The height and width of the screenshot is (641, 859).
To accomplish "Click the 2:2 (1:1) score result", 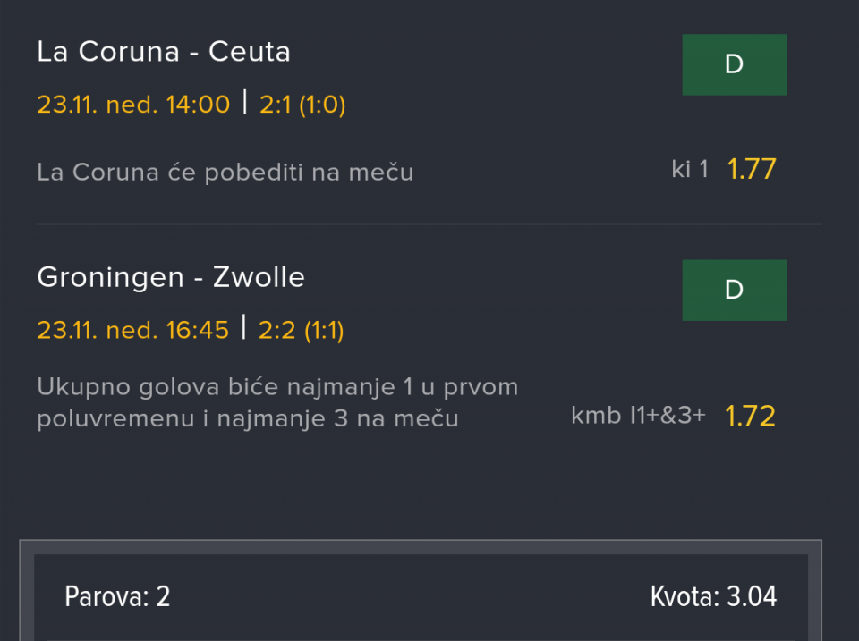I will click(x=302, y=330).
